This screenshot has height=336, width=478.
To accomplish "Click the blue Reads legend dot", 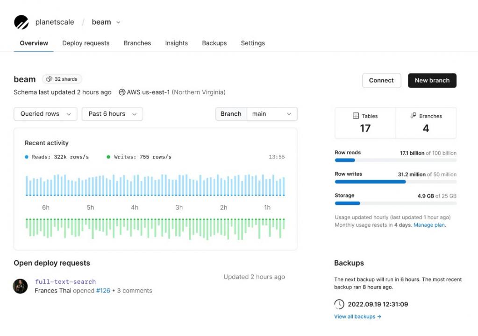I will (x=27, y=157).
